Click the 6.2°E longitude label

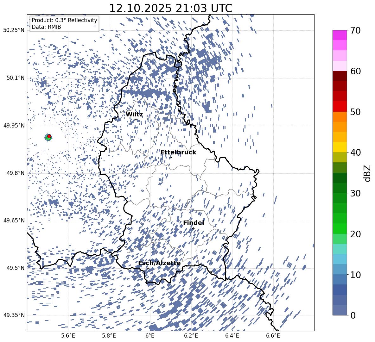coord(191,336)
